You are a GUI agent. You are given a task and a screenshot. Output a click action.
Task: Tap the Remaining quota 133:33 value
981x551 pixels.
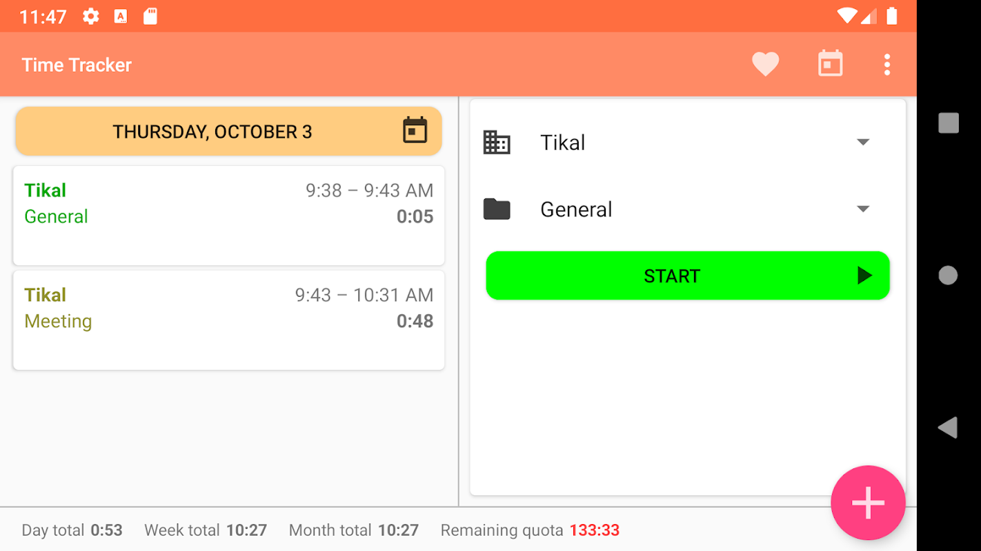[x=594, y=530]
